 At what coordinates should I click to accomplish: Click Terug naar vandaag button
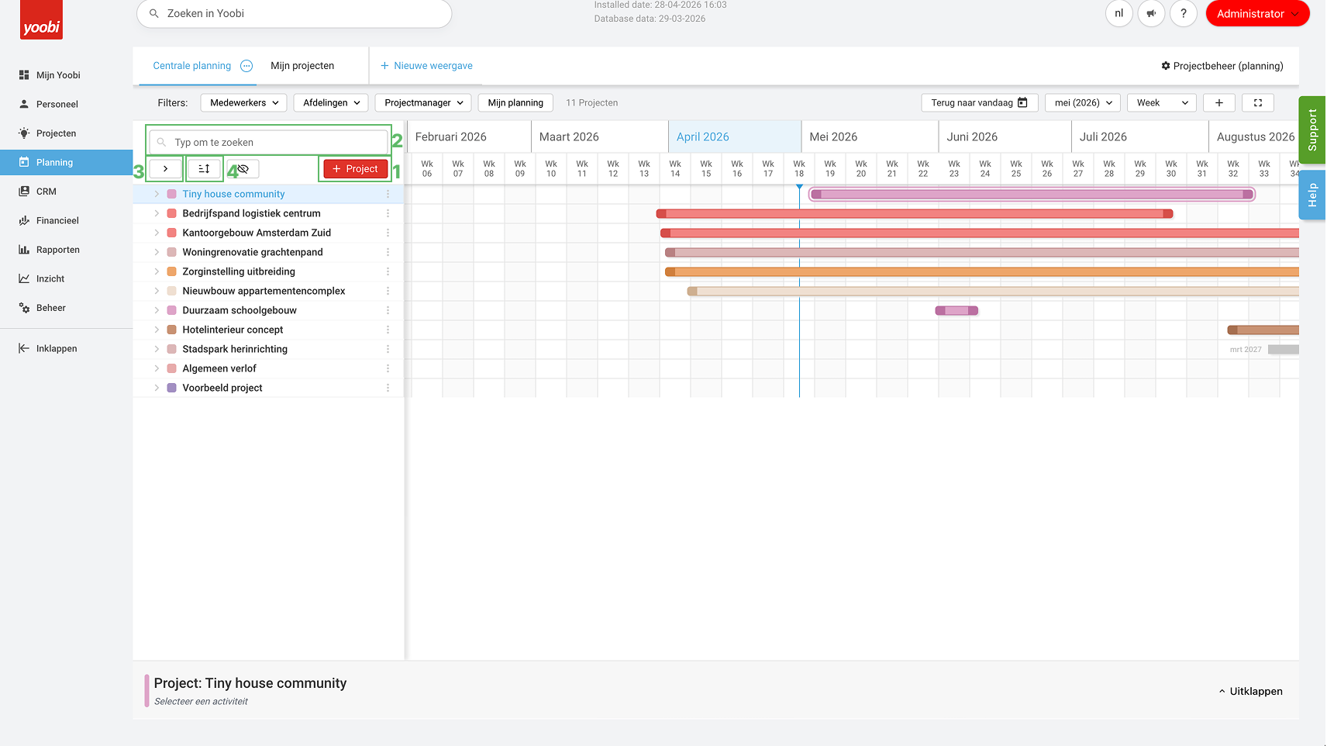coord(980,103)
